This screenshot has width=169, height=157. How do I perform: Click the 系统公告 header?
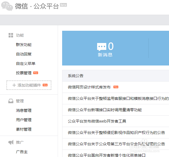[76, 76]
